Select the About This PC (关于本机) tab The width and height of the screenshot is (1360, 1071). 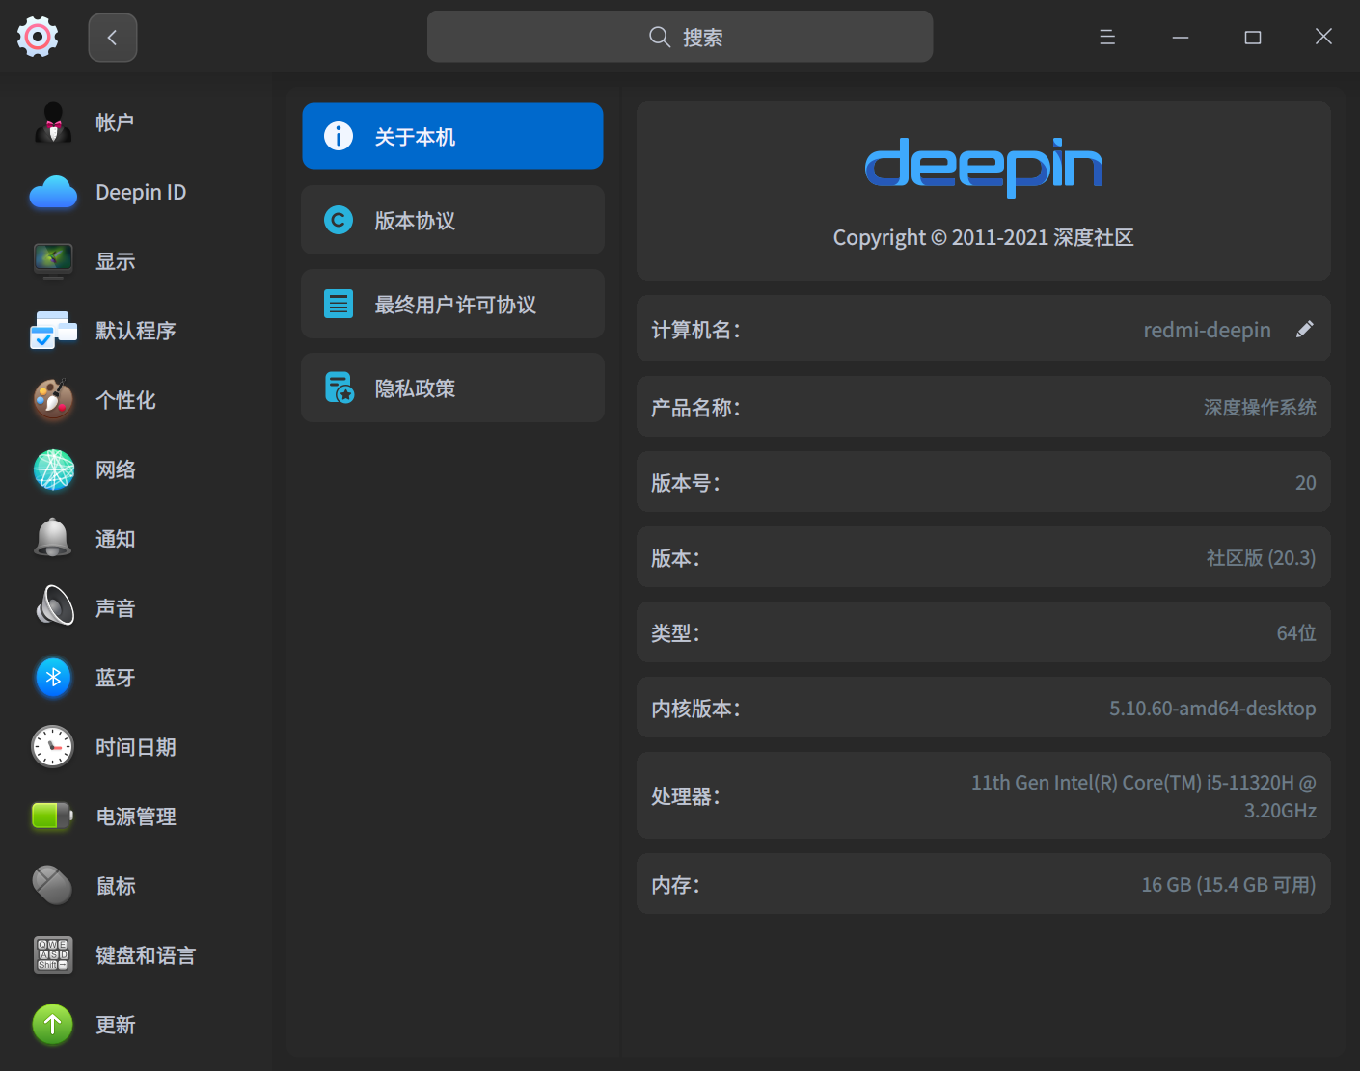coord(452,137)
